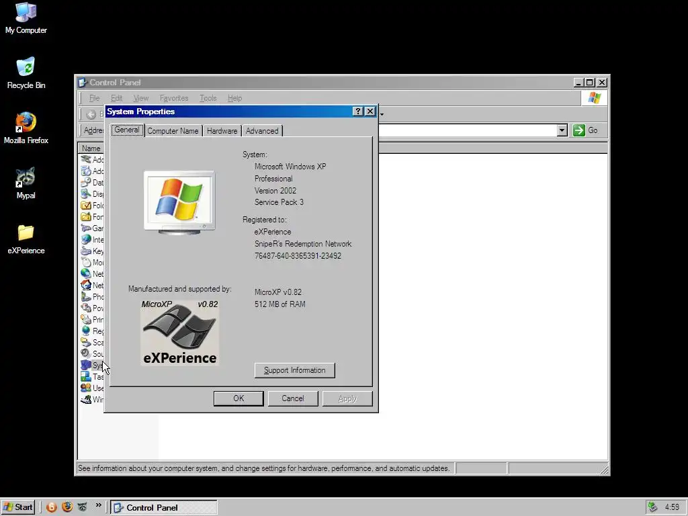688x516 pixels.
Task: Select User Accounts in Control Panel list
Action: [x=92, y=388]
